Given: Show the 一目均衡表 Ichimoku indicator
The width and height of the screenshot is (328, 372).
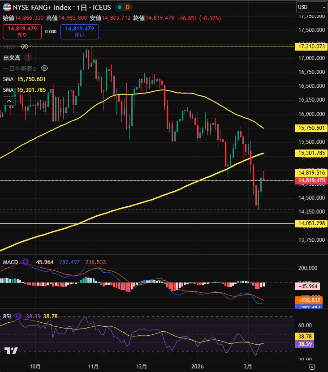Looking at the screenshot, I should [44, 68].
